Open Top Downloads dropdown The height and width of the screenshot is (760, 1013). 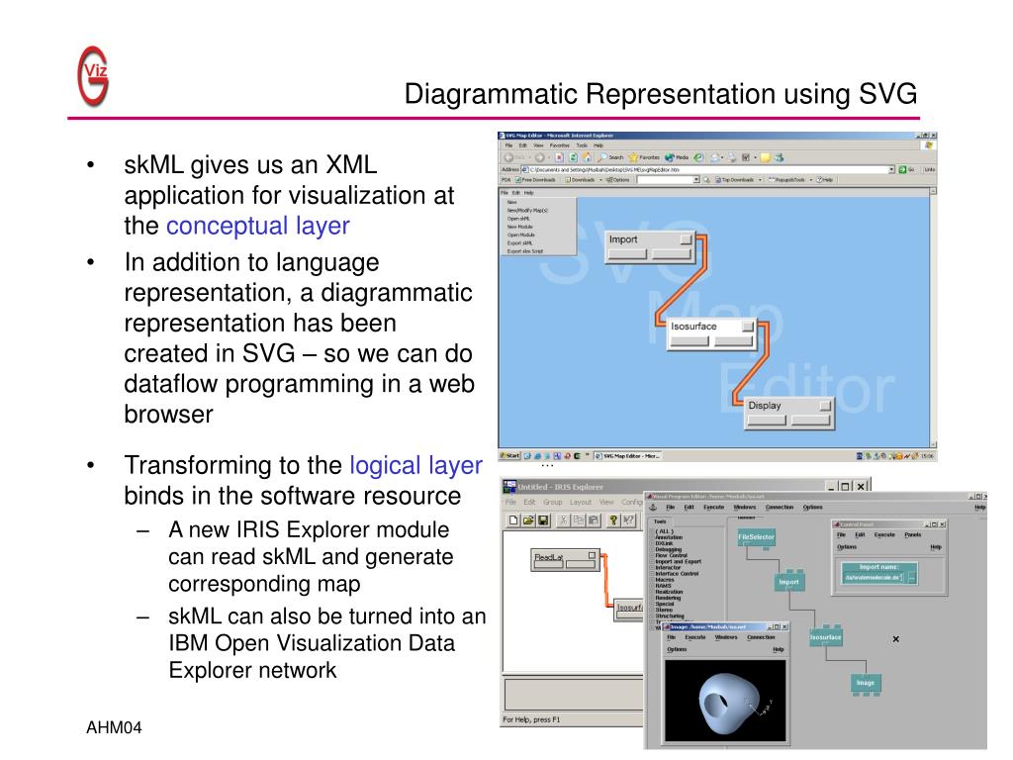760,180
